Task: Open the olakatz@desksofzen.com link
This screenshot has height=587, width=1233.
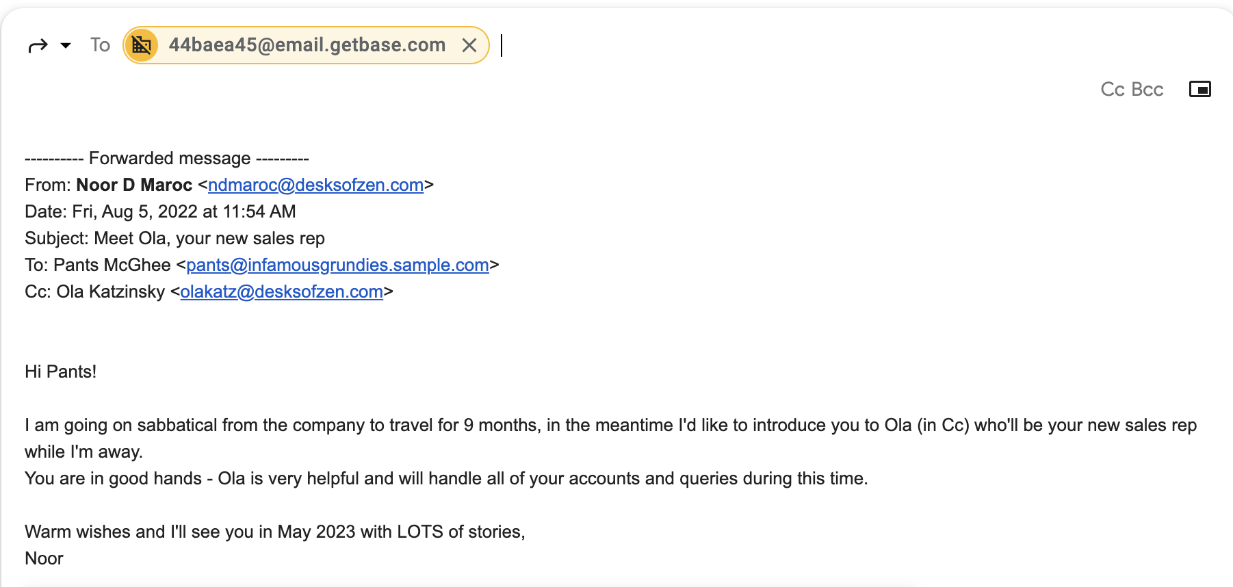Action: click(281, 292)
